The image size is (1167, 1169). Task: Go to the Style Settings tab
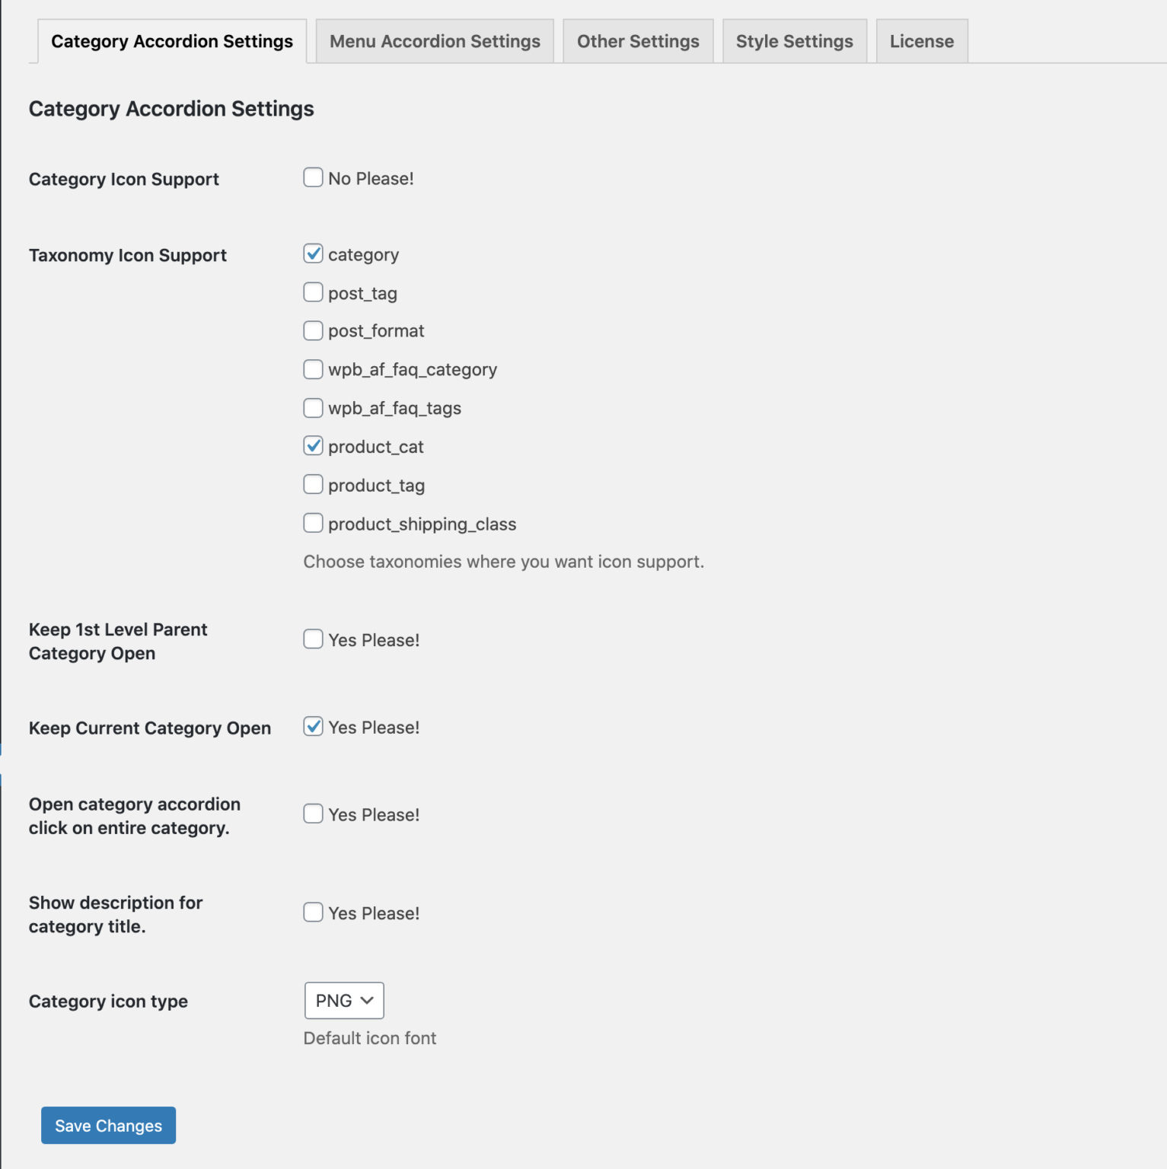[x=794, y=41]
